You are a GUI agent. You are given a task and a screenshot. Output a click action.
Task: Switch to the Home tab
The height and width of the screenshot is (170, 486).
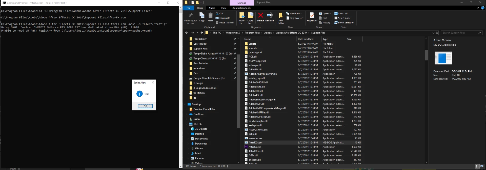(200, 8)
